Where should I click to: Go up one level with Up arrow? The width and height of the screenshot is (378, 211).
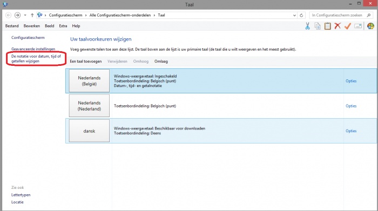[32, 15]
